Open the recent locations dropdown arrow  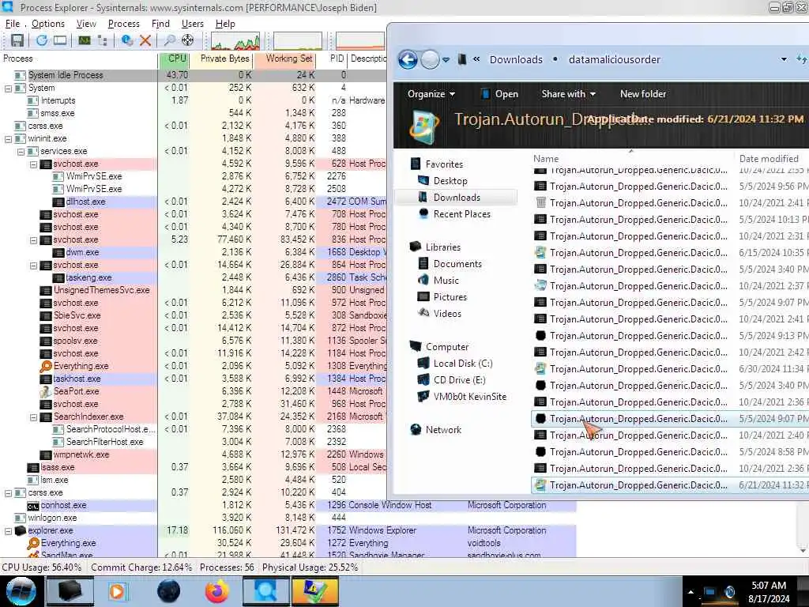[x=446, y=60]
